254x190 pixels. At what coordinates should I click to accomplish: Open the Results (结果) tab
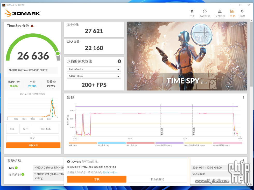(x=232, y=13)
